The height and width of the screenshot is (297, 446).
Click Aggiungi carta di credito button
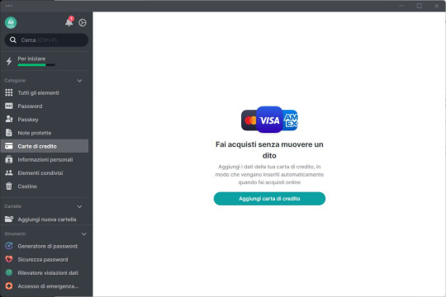pos(269,198)
